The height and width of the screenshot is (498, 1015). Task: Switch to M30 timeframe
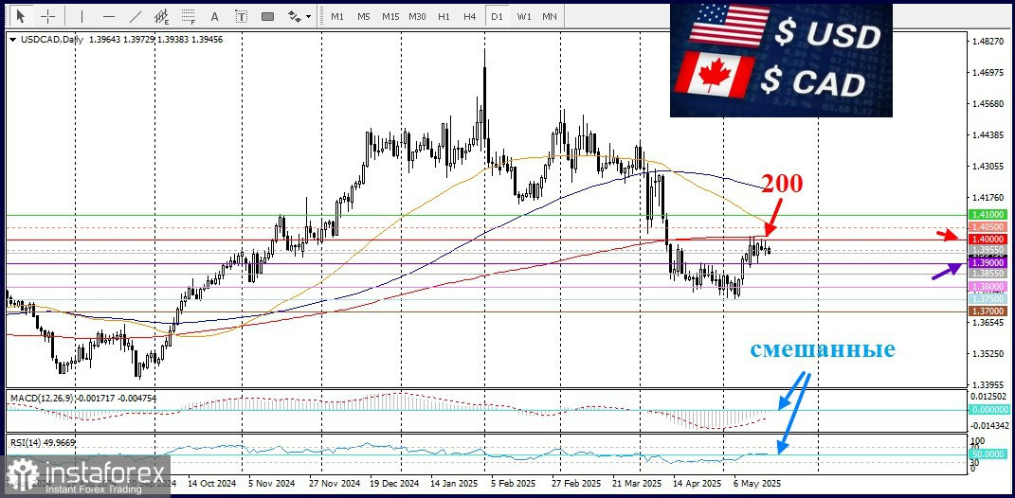417,16
